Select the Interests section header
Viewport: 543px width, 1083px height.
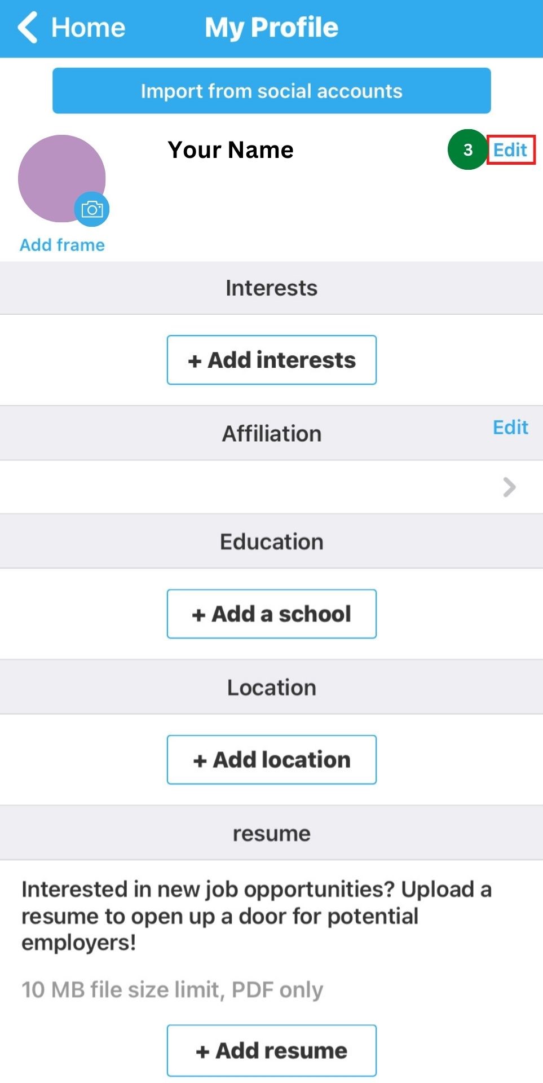(271, 288)
